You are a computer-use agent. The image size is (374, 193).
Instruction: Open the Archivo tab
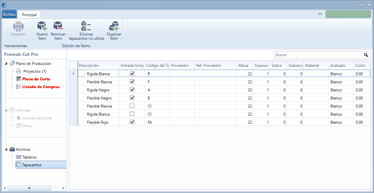click(9, 15)
